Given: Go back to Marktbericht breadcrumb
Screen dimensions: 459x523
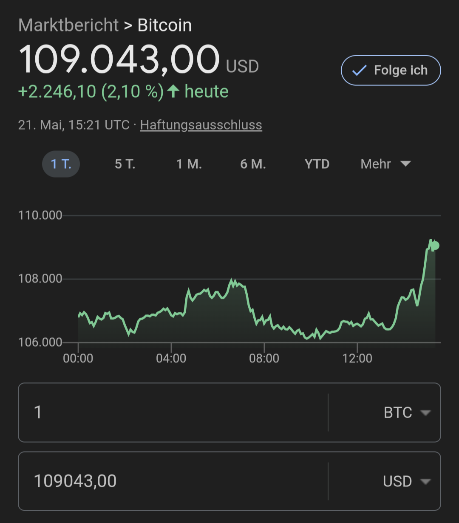Looking at the screenshot, I should [68, 25].
